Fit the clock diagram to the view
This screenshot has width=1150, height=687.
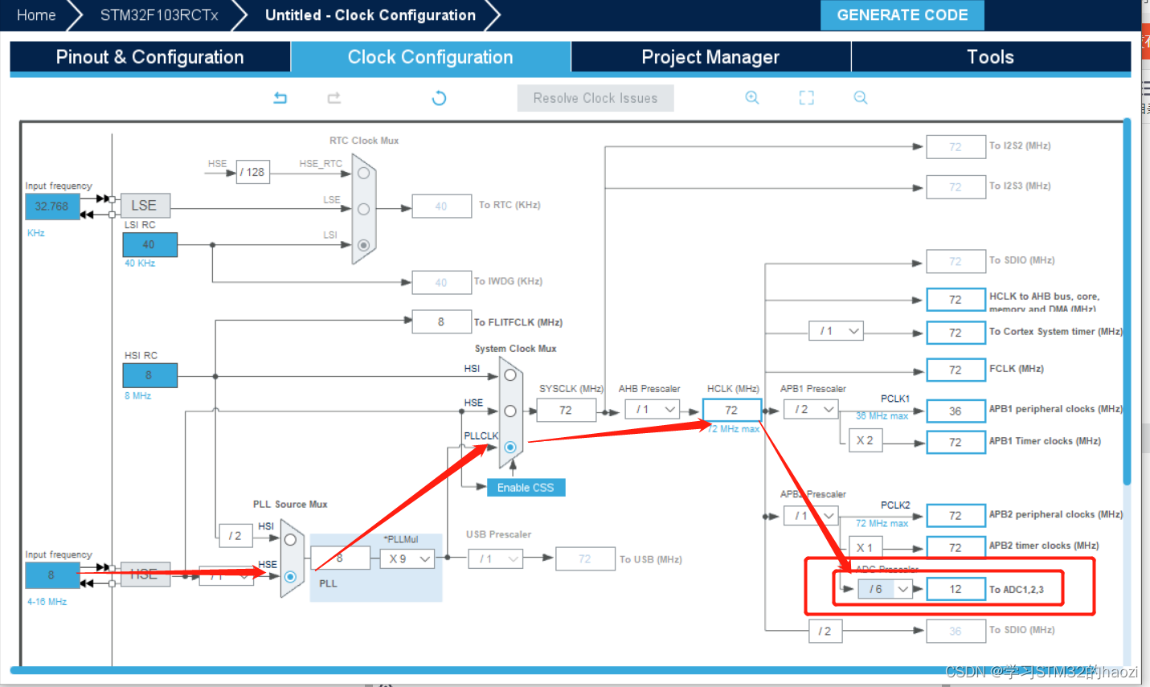pos(807,98)
